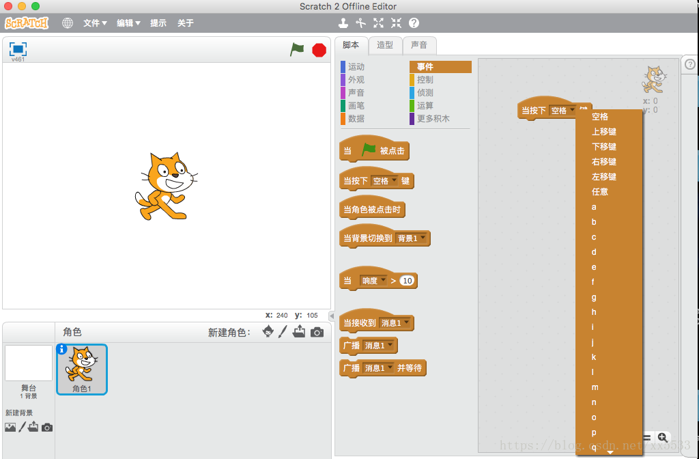Screen dimensions: 699x459
Task: Select the Shrink sprite tool
Action: [x=396, y=23]
